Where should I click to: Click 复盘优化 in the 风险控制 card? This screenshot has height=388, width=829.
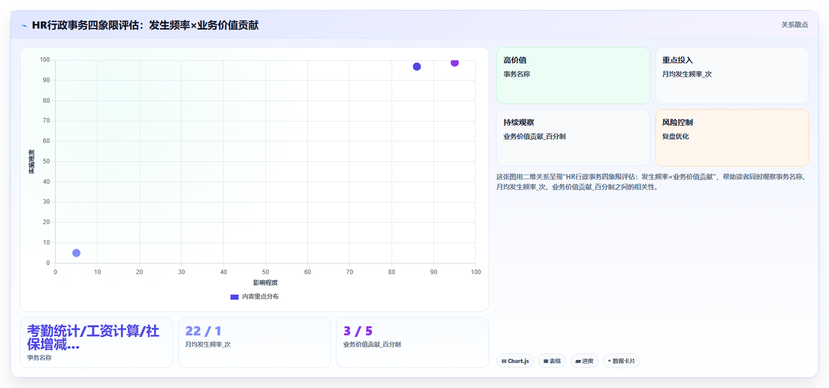coord(675,136)
